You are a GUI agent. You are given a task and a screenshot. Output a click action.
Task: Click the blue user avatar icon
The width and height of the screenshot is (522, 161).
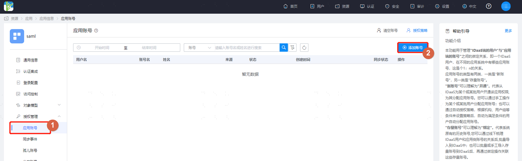point(506,6)
